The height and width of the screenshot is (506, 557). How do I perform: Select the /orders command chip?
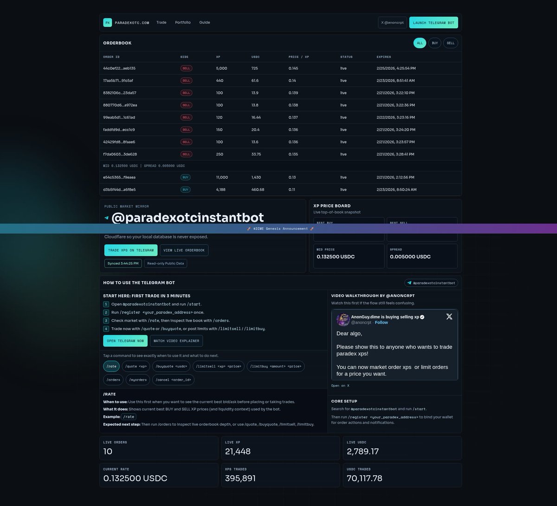113,380
